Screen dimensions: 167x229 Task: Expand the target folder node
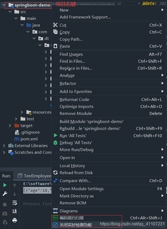tap(10, 126)
